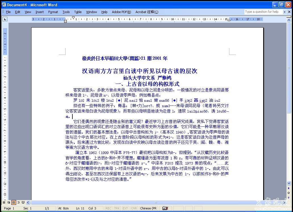The width and height of the screenshot is (293, 212).
Task: Switch to Normal view
Action: (4, 202)
